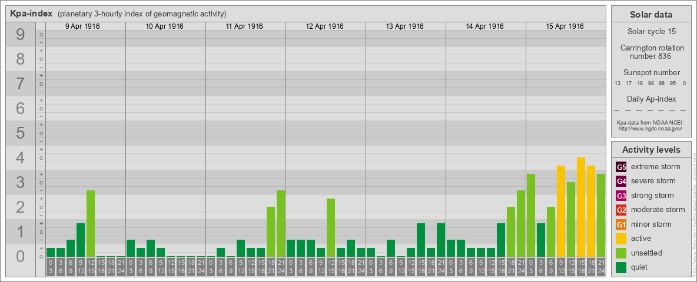Click sunspot value 18
Screen dimensions: 697x282
point(640,83)
